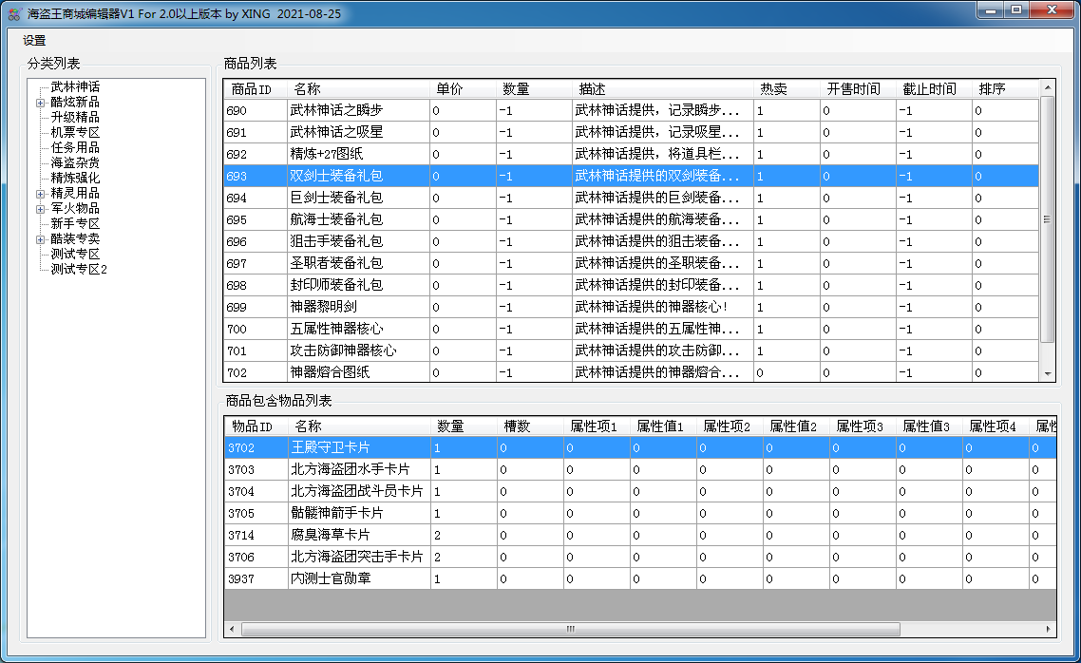
Task: Click the 描述 column header
Action: pos(662,89)
